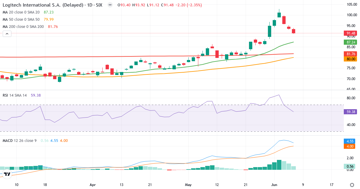Collapse the indicator legend with the arrow button
The image size is (360, 189).
(7, 34)
